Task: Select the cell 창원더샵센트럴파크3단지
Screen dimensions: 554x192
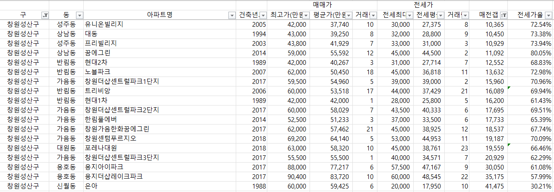Action: tap(160, 157)
